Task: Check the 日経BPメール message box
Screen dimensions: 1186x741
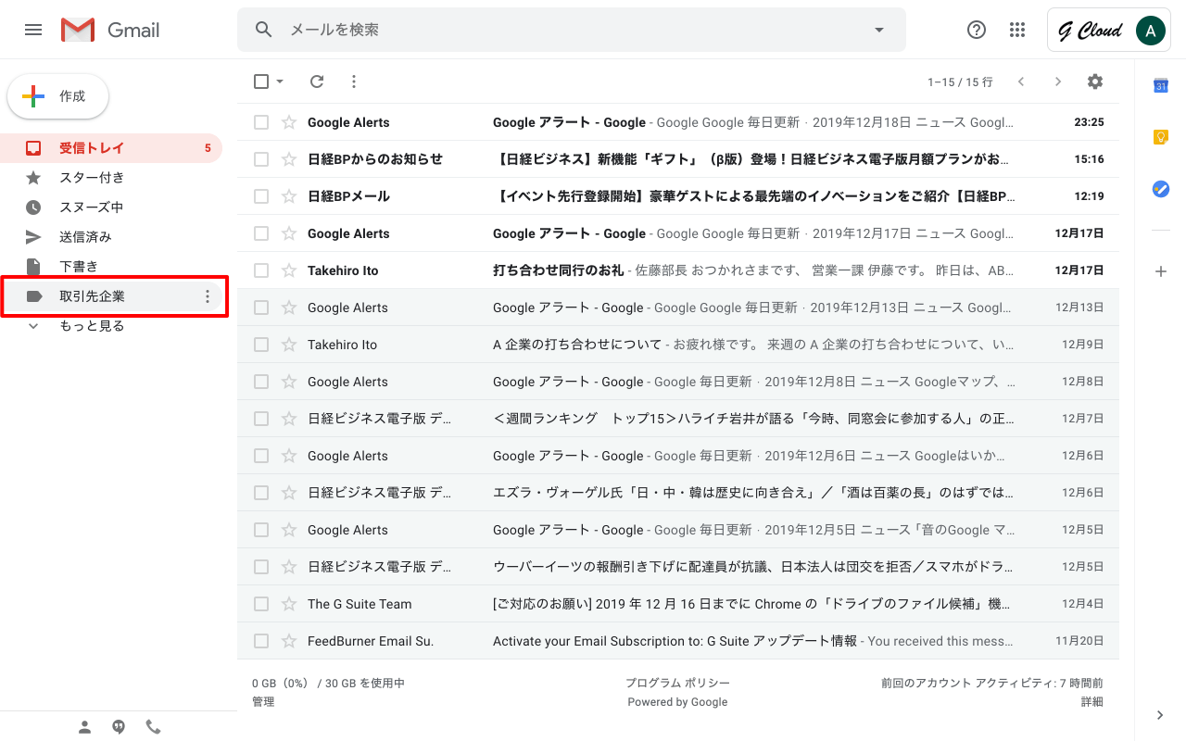Action: coord(261,196)
